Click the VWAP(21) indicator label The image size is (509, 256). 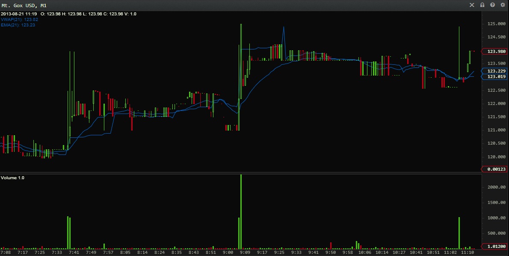click(19, 20)
